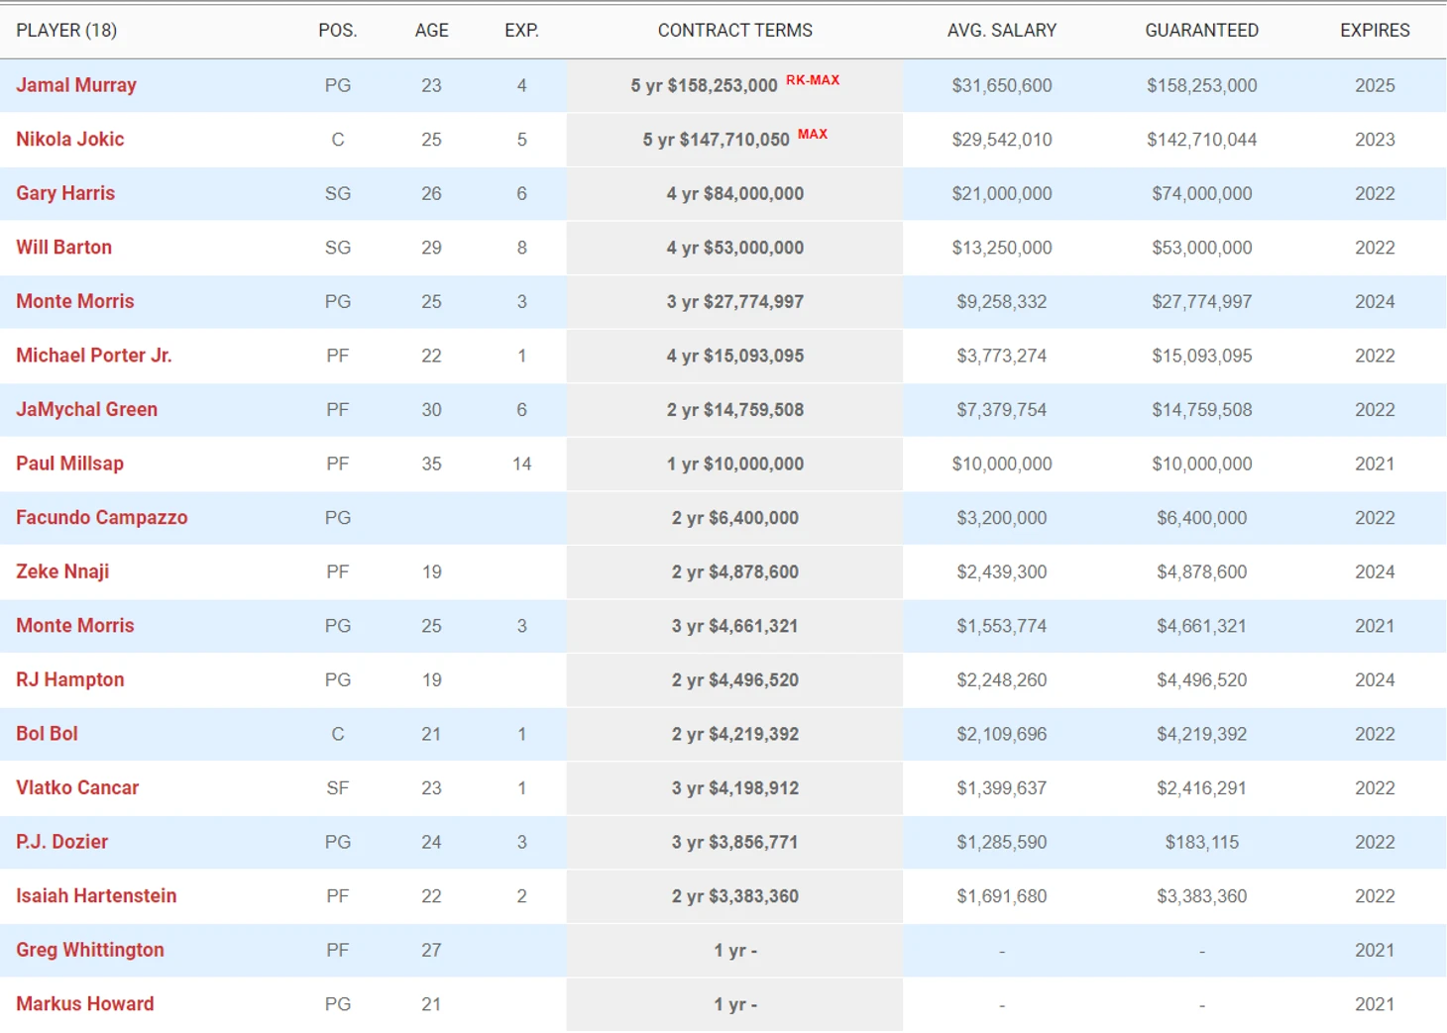The height and width of the screenshot is (1033, 1447).
Task: Open P.J. Dozier's player link
Action: click(61, 842)
